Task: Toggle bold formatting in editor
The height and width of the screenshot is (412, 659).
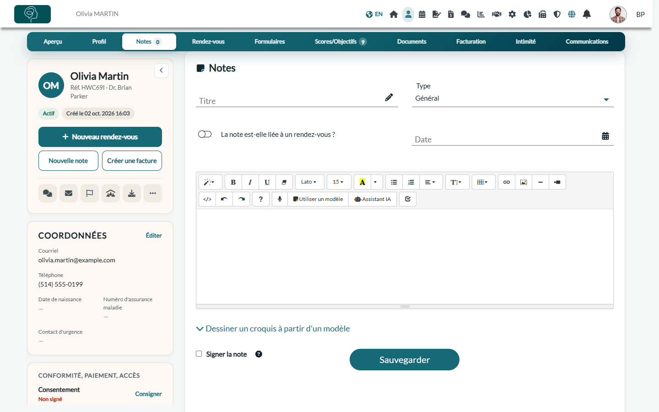Action: 233,182
